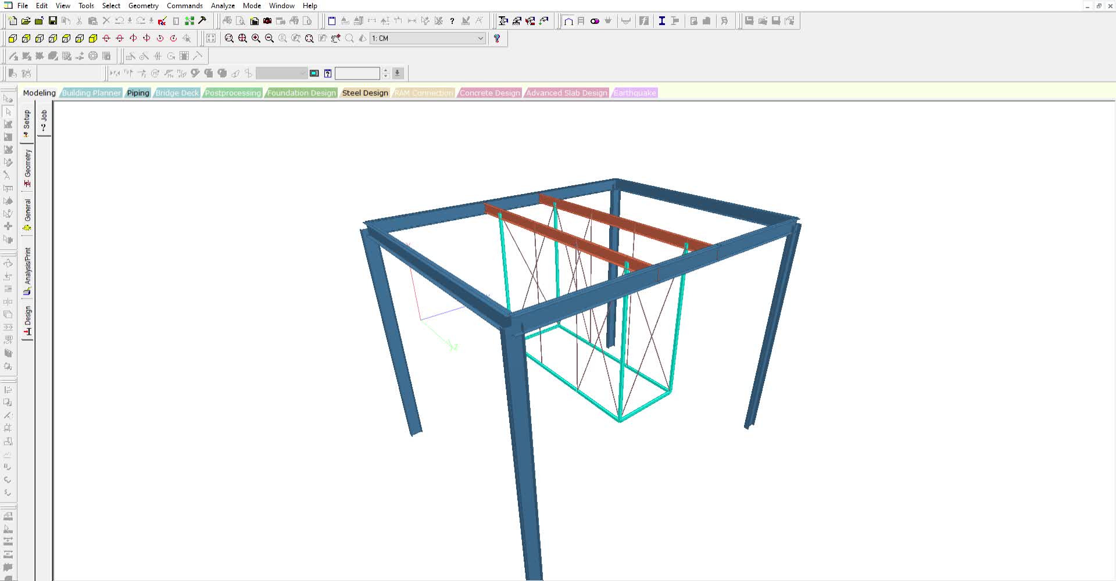Switch to the Concrete Design workflow
The height and width of the screenshot is (581, 1116).
point(489,93)
